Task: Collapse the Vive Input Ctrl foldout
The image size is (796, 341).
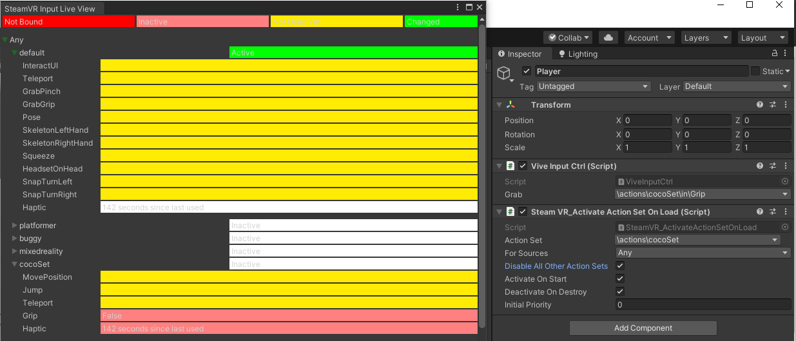Action: tap(499, 166)
